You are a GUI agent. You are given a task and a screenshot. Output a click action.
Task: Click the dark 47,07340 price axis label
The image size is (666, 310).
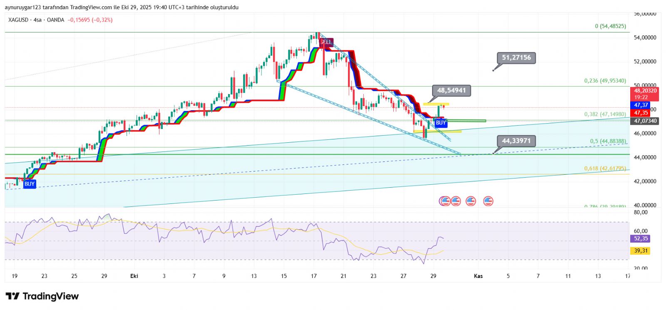tap(645, 121)
